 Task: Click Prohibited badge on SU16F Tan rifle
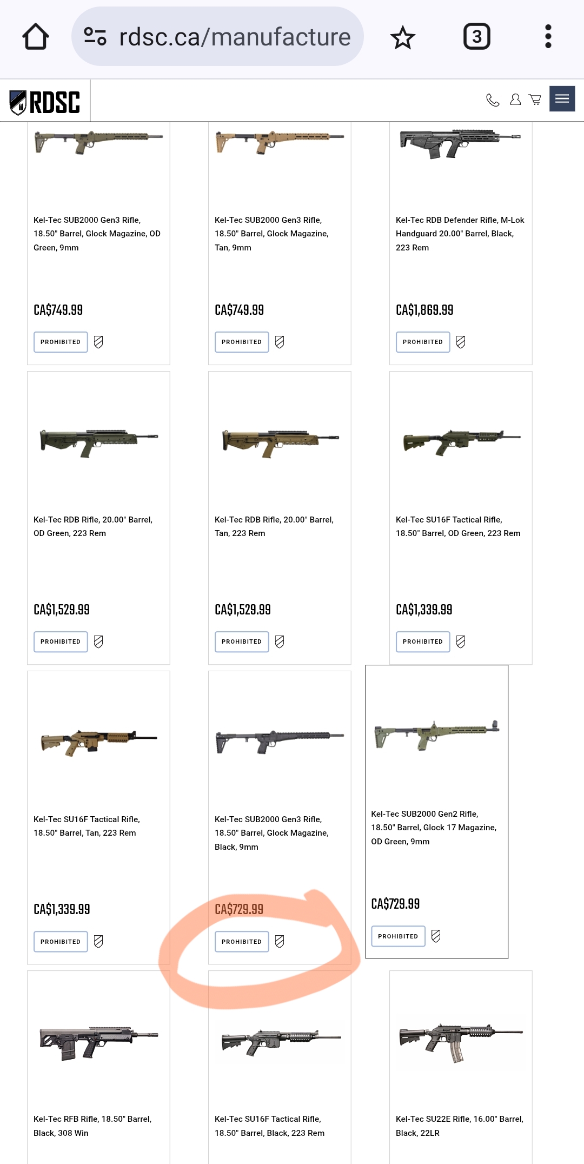tap(61, 942)
